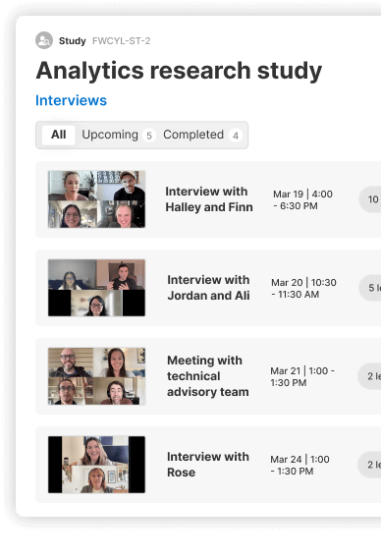
Task: Open the Interviews link
Action: click(71, 100)
